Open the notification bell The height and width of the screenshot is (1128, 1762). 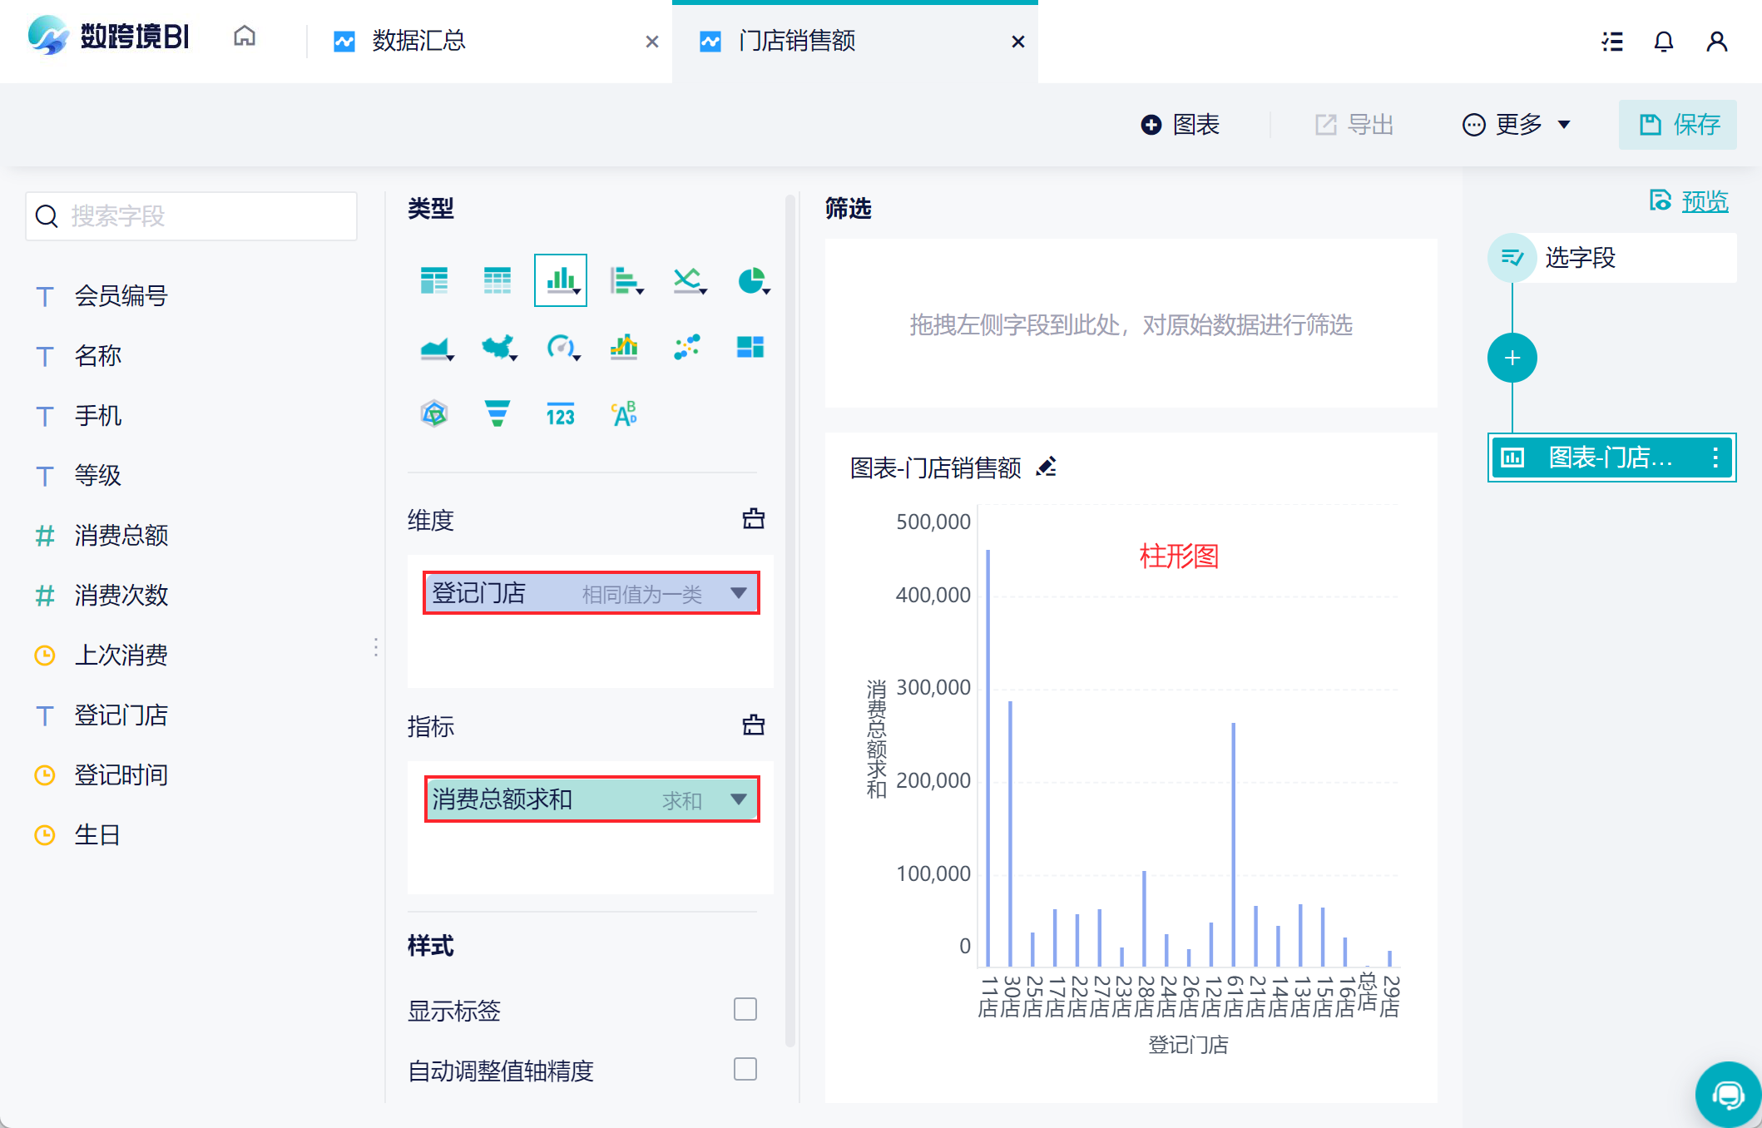tap(1663, 42)
